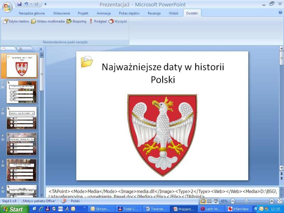The height and width of the screenshot is (213, 284).
Task: Switch to Slide Sorter view
Action: pos(209,201)
